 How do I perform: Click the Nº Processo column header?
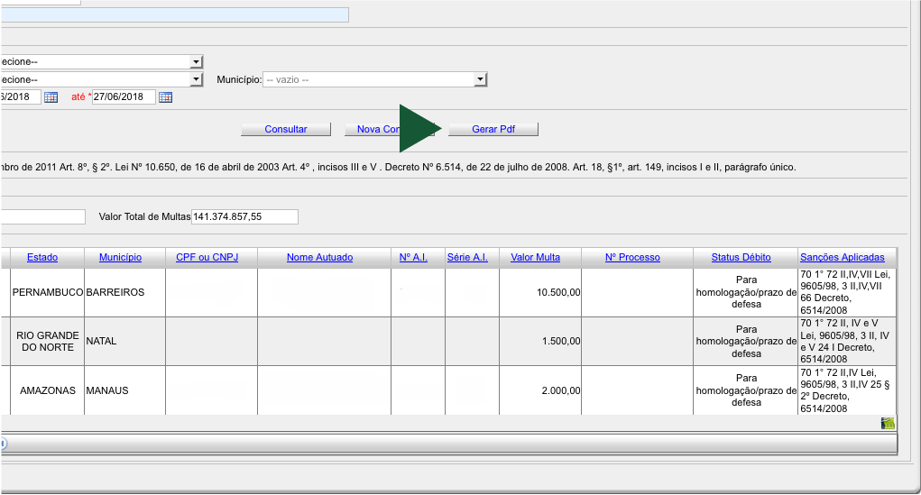632,258
